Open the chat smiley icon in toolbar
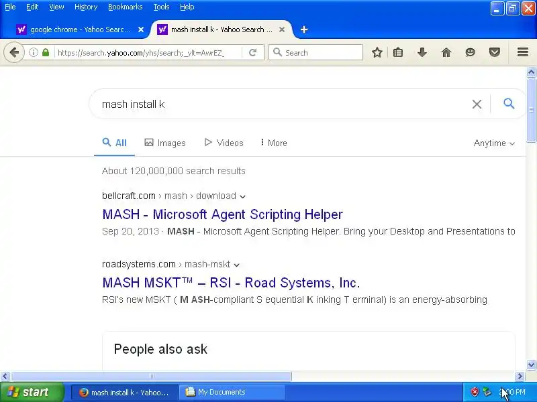This screenshot has width=537, height=402. click(471, 52)
